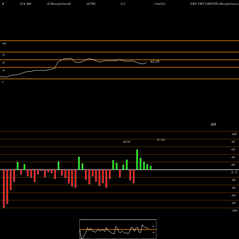Click the -40 label on the MR axis
This screenshot has width=239, height=239.
(x=233, y=188)
